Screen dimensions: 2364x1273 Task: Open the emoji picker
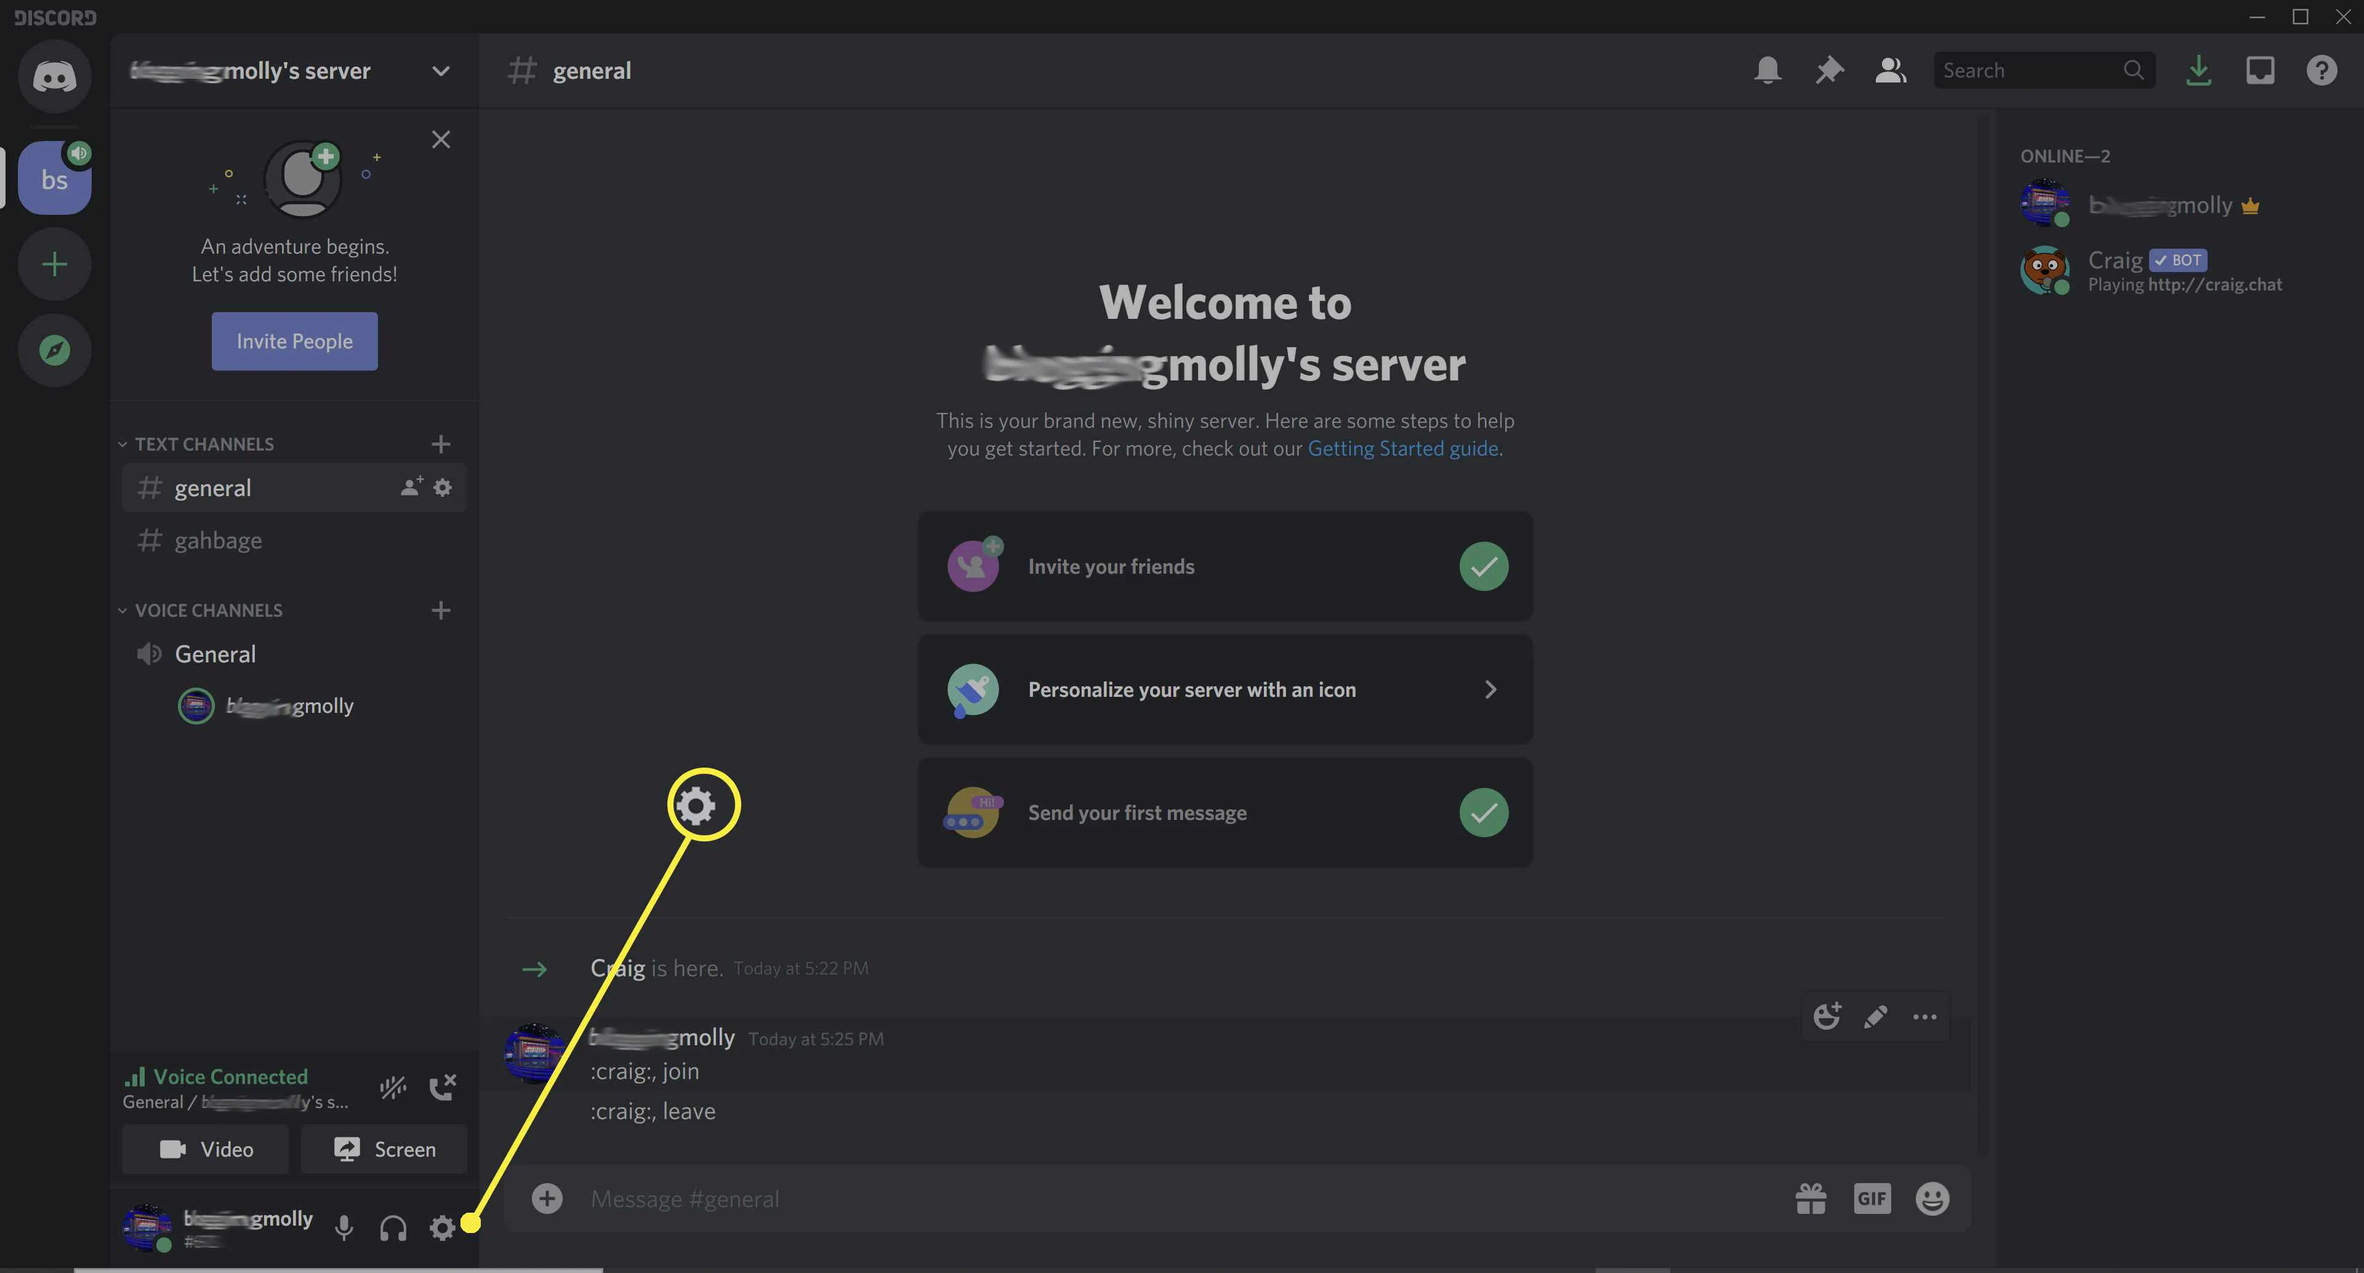pyautogui.click(x=1932, y=1199)
